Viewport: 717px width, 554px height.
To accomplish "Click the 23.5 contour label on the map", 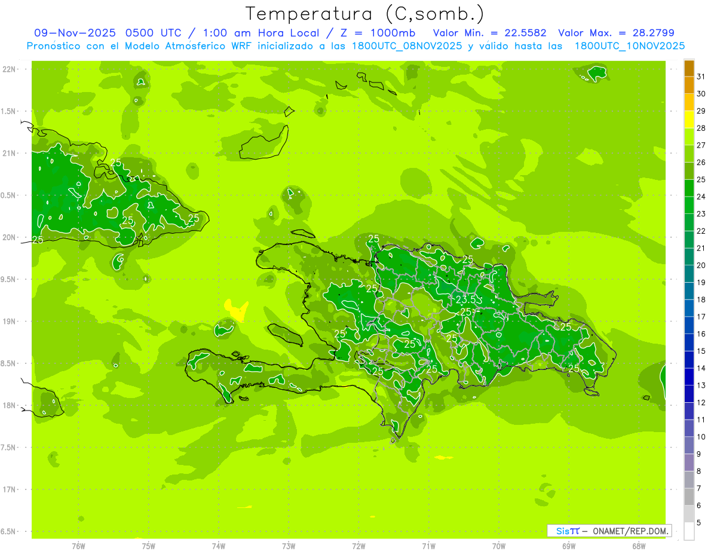I will pyautogui.click(x=466, y=299).
